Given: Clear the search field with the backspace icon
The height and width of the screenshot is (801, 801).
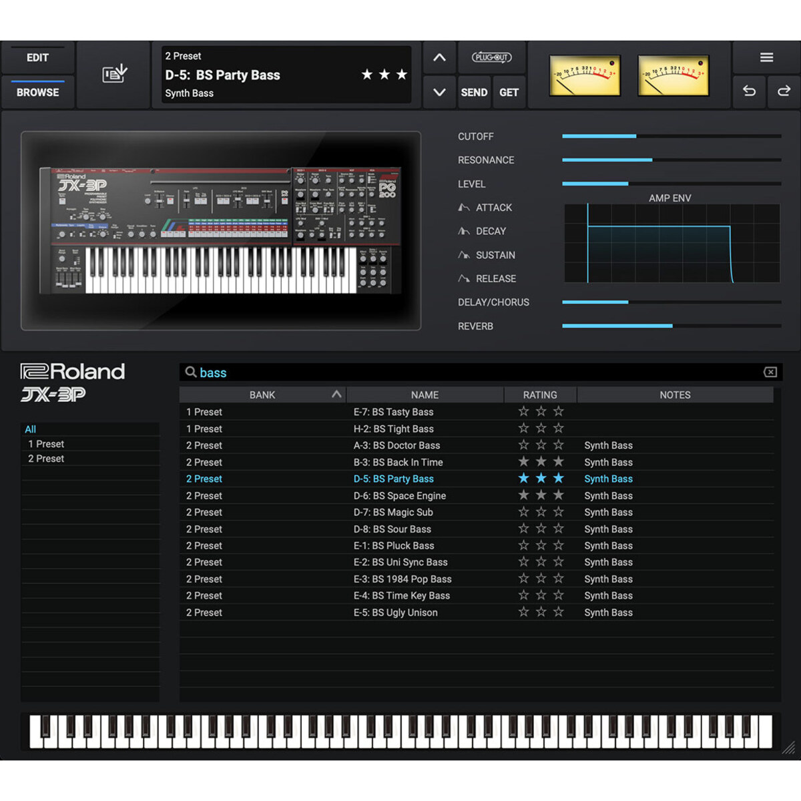Looking at the screenshot, I should tap(770, 372).
